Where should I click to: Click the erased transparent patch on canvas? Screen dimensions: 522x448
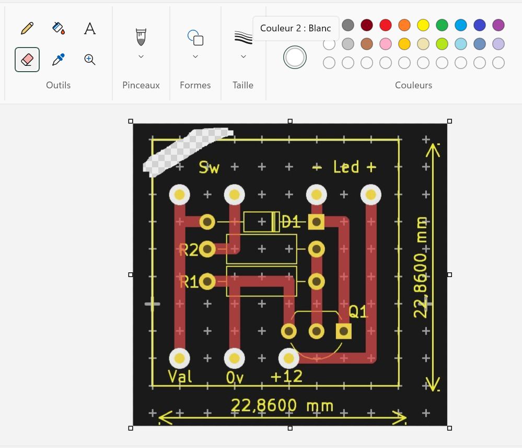pos(187,152)
